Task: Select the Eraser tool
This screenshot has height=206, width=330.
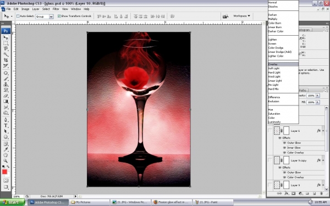Action: [5, 96]
